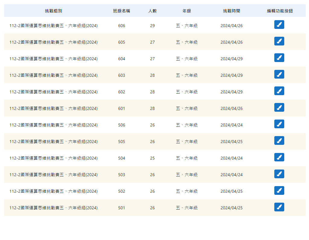This screenshot has height=240, width=309.
Task: Select class name cell 504
Action: coord(122,158)
